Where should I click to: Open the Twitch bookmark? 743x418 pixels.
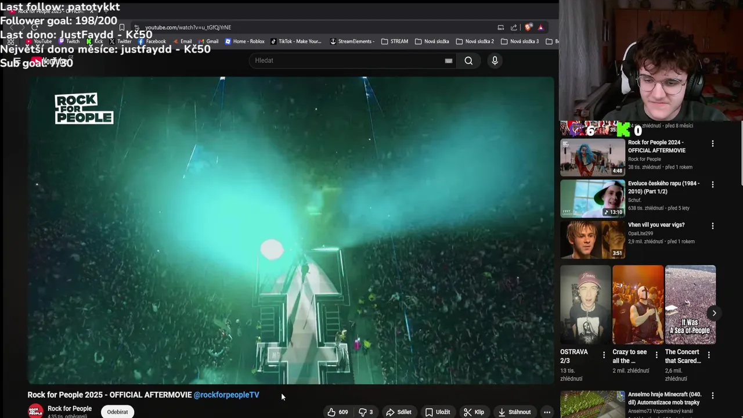[x=69, y=41]
